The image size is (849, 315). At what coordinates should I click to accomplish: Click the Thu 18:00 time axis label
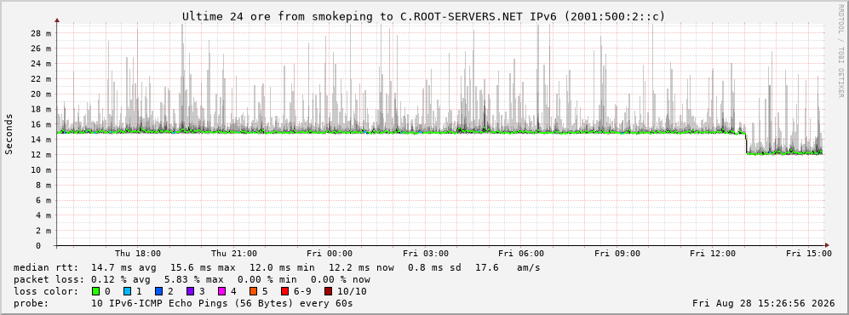point(138,254)
